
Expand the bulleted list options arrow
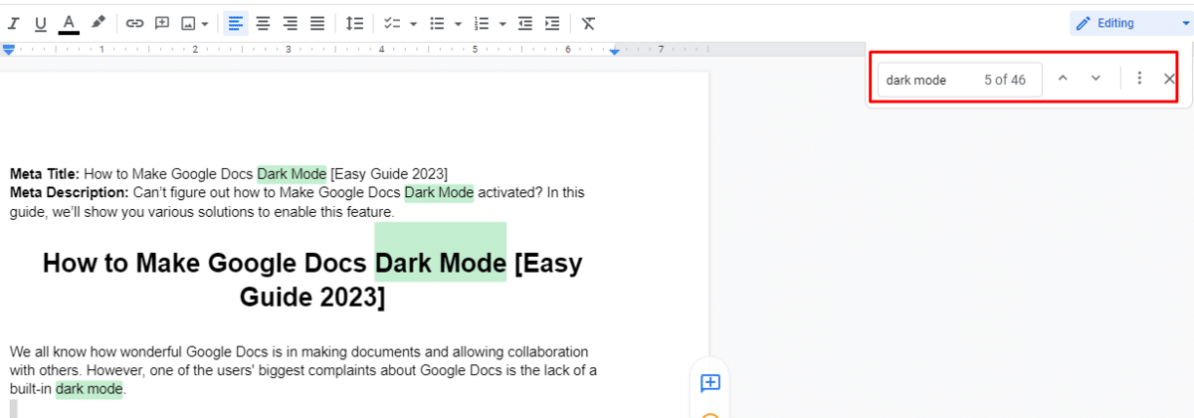point(458,23)
